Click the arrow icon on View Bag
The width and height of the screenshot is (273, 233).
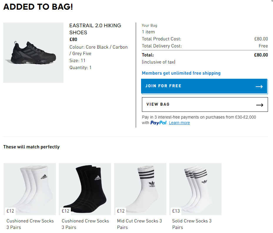(259, 105)
